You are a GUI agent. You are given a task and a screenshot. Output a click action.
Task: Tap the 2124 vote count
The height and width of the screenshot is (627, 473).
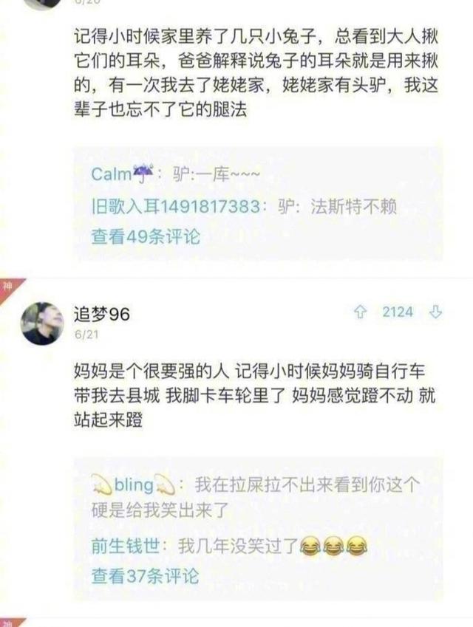[x=398, y=312]
